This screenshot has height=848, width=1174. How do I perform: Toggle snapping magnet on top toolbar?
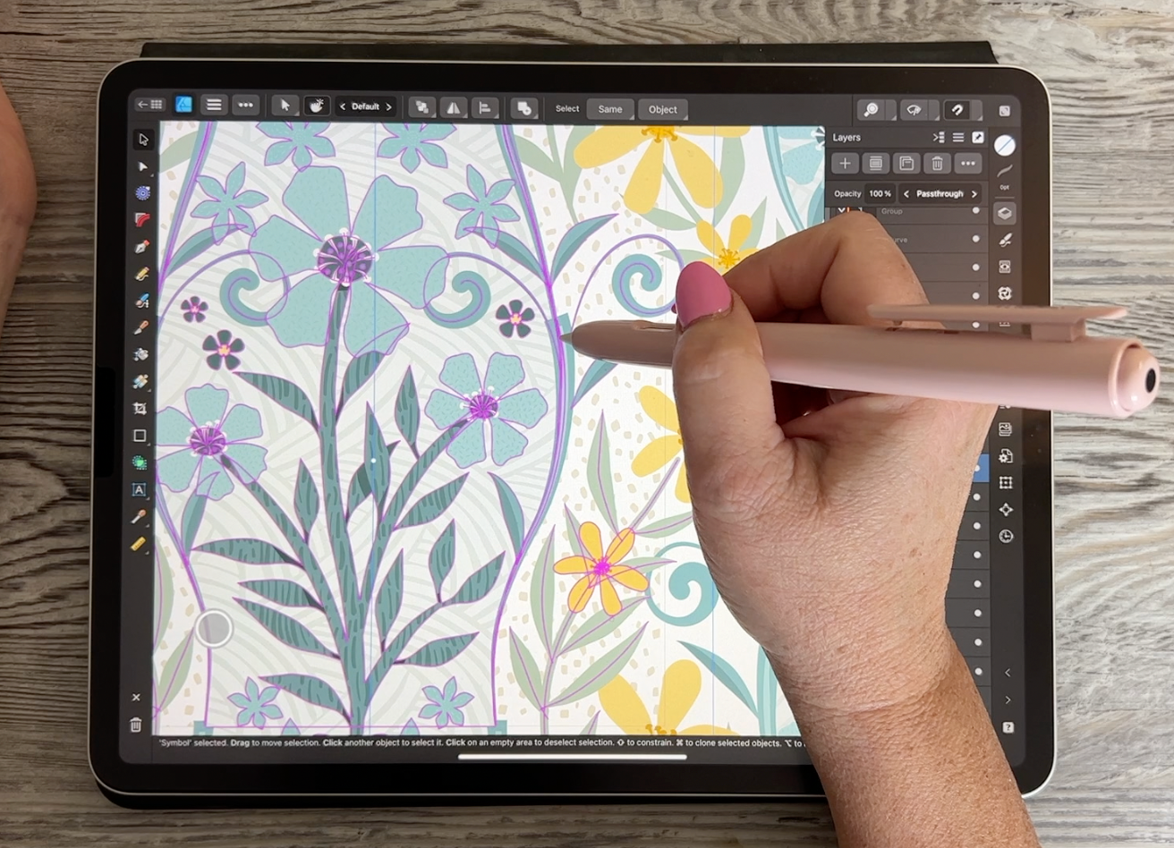[x=957, y=109]
